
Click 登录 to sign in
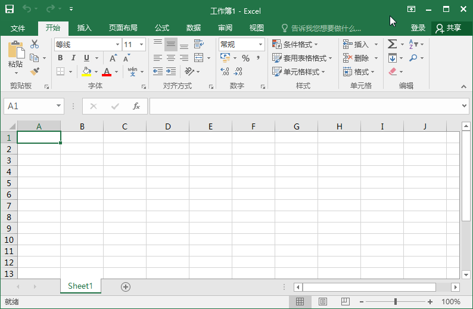click(x=418, y=28)
